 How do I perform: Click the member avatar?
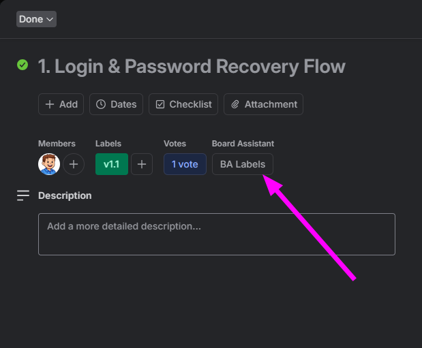(x=49, y=164)
